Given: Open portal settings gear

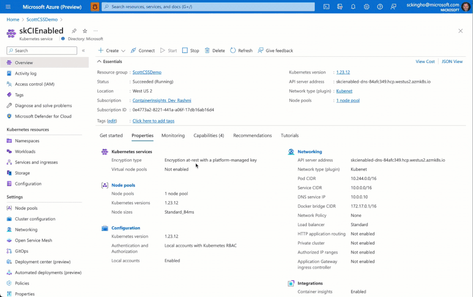Looking at the screenshot, I should pos(366,7).
